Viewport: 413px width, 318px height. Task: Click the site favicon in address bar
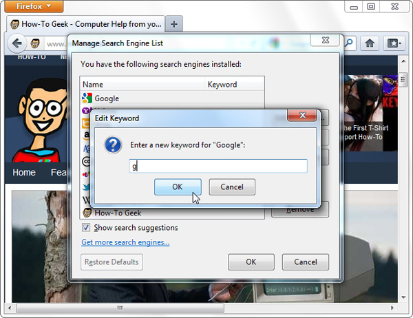coord(35,43)
